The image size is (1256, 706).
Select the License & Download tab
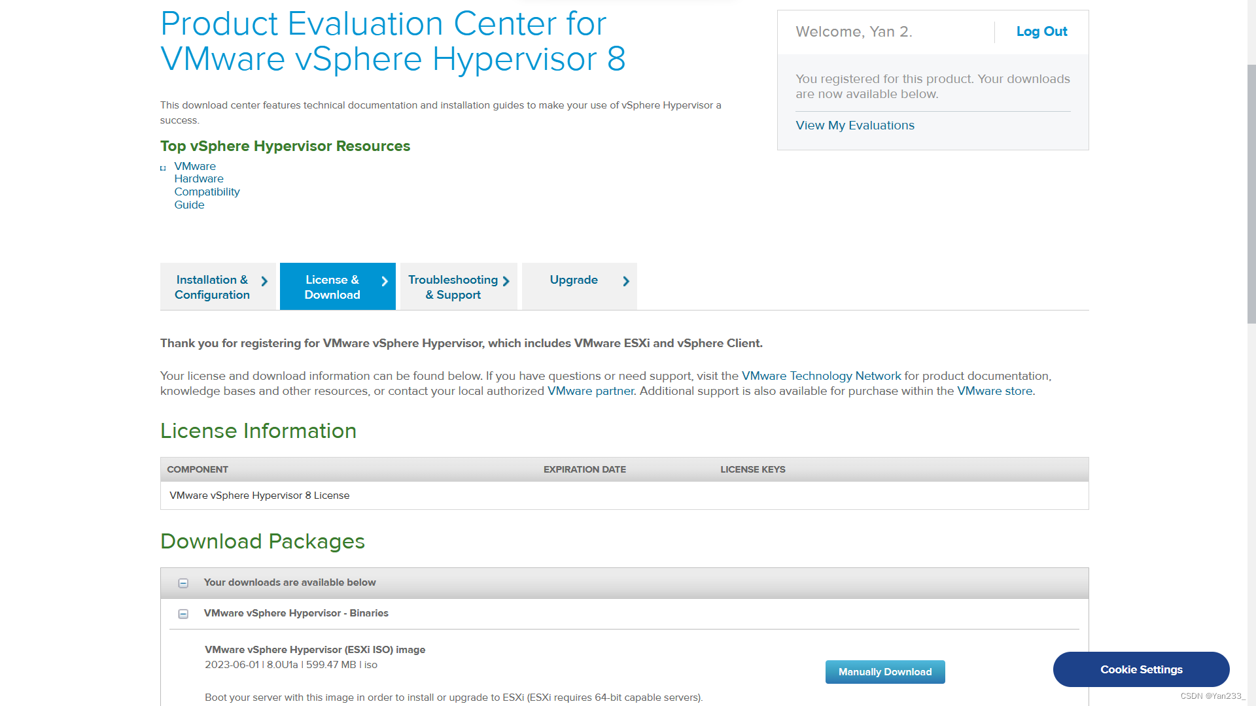point(332,287)
